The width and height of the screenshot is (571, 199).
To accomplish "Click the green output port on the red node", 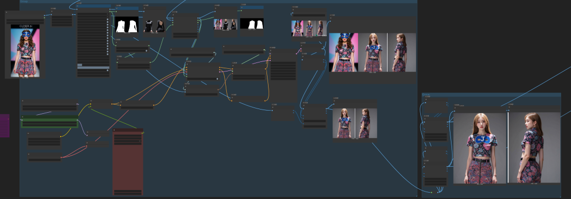I will point(143,133).
